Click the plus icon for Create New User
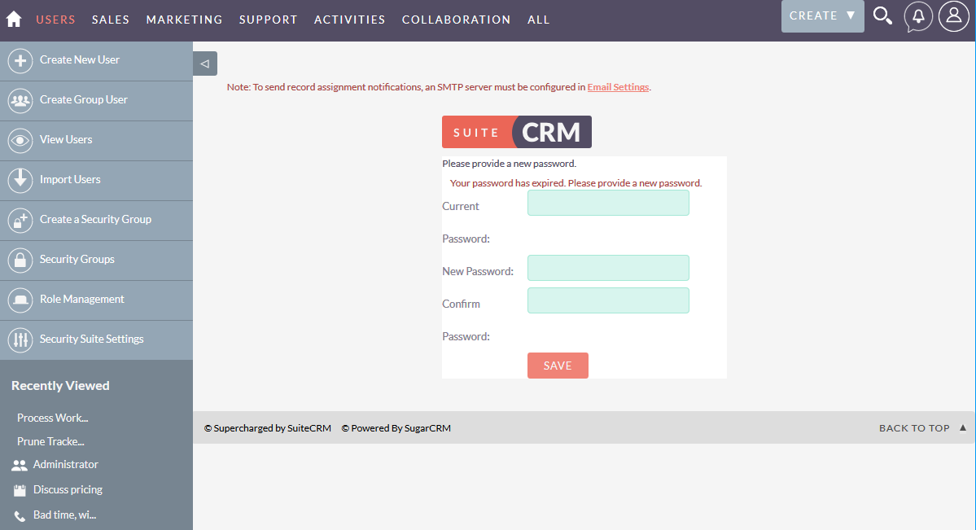 coord(20,60)
